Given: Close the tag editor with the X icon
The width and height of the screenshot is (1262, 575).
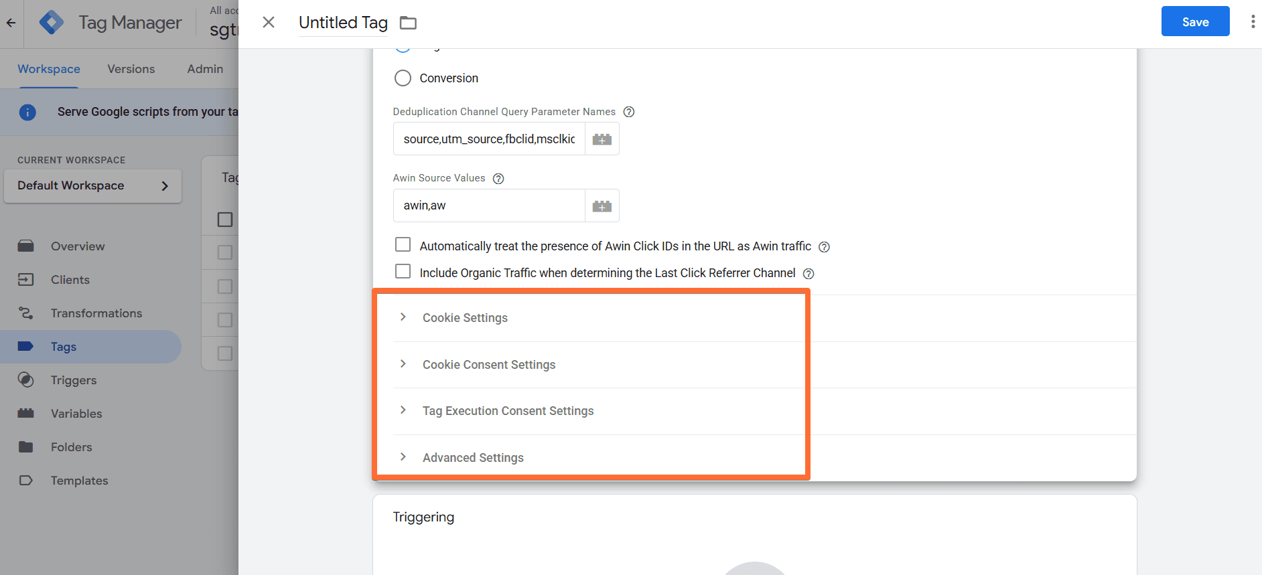Looking at the screenshot, I should pyautogui.click(x=269, y=22).
